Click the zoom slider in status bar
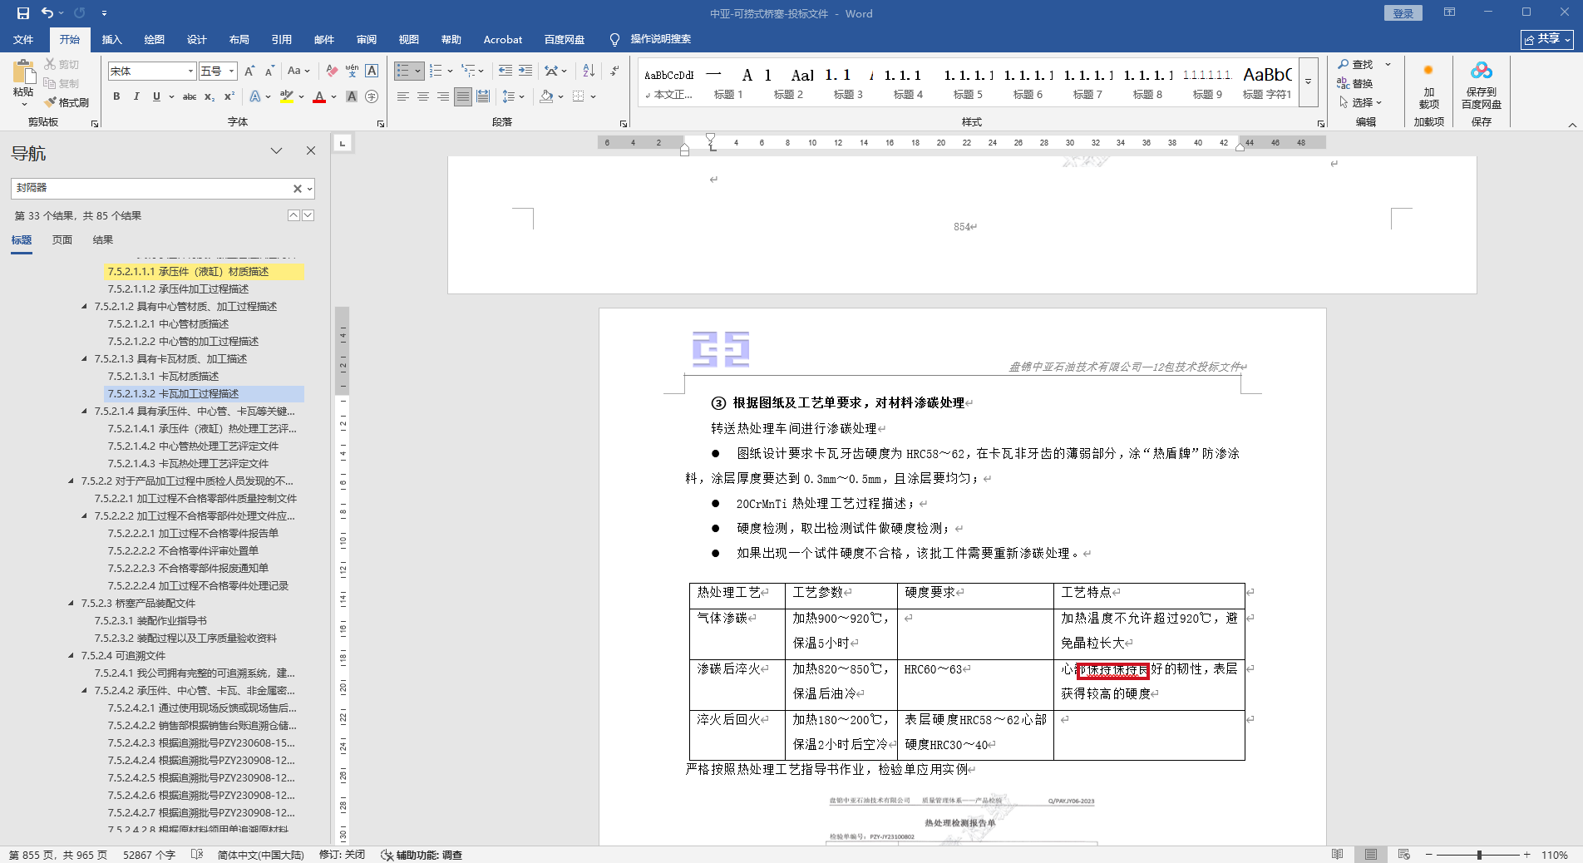 coord(1479,855)
